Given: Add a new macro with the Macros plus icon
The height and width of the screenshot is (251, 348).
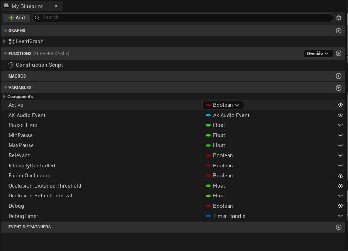Looking at the screenshot, I should tap(338, 76).
